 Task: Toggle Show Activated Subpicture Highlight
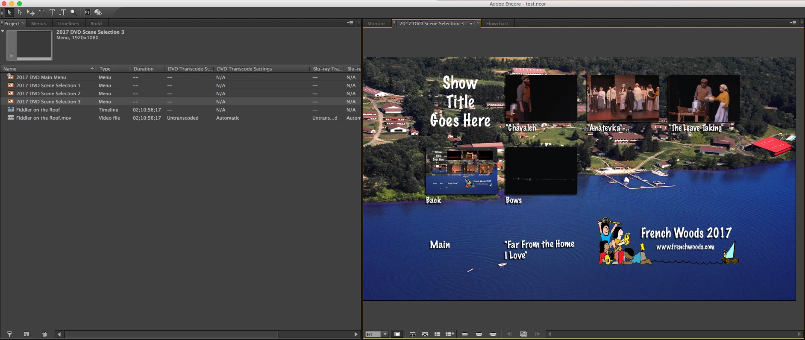coord(493,334)
